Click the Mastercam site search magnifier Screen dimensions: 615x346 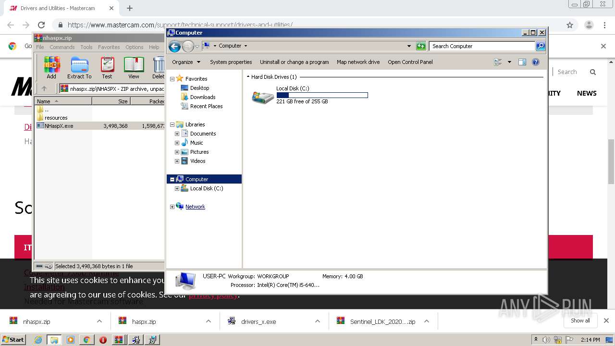tap(593, 72)
